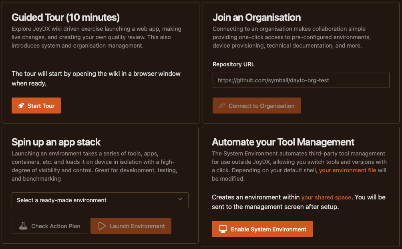Viewport: 402px width, 249px height.
Task: Click the Spin up an app stack heading
Action: 56,142
